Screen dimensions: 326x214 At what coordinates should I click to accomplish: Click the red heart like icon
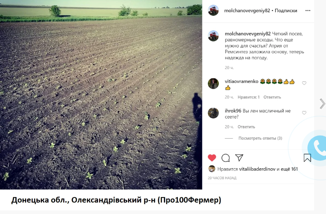(x=212, y=158)
